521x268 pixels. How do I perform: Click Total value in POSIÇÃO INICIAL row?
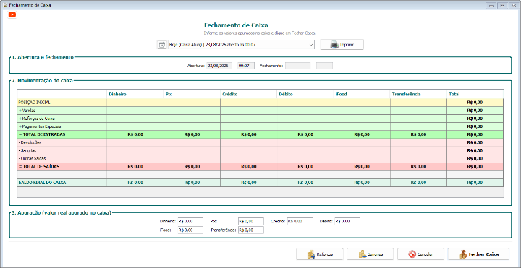475,103
